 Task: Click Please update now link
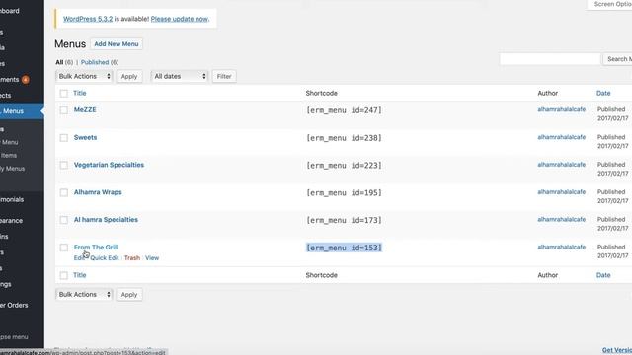(180, 19)
